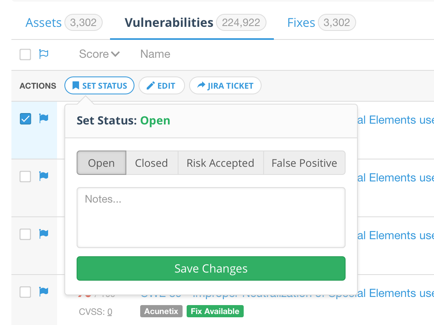Image resolution: width=434 pixels, height=325 pixels.
Task: Uncheck the first vulnerability row checkbox
Action: [25, 119]
